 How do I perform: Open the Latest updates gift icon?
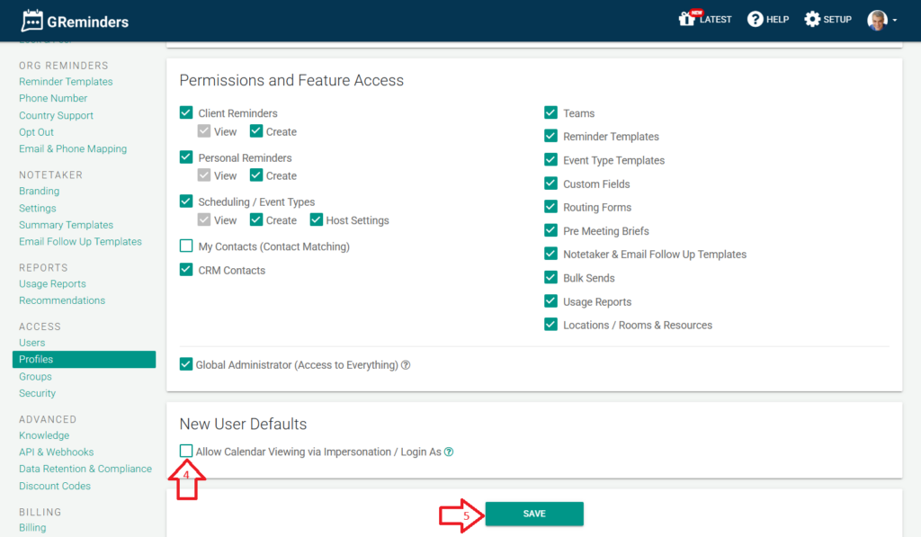(688, 19)
